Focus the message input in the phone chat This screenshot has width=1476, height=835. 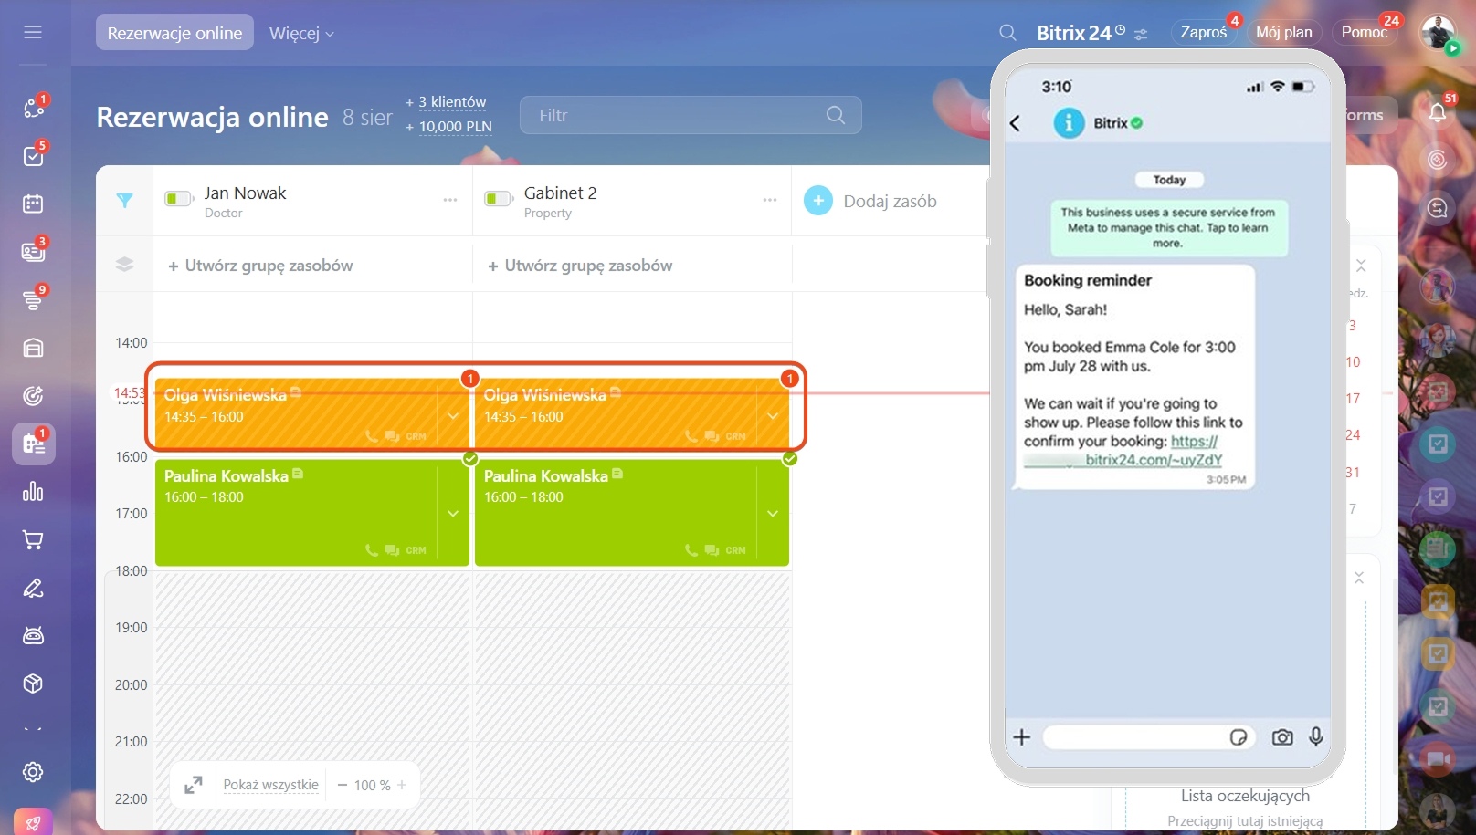pyautogui.click(x=1150, y=737)
